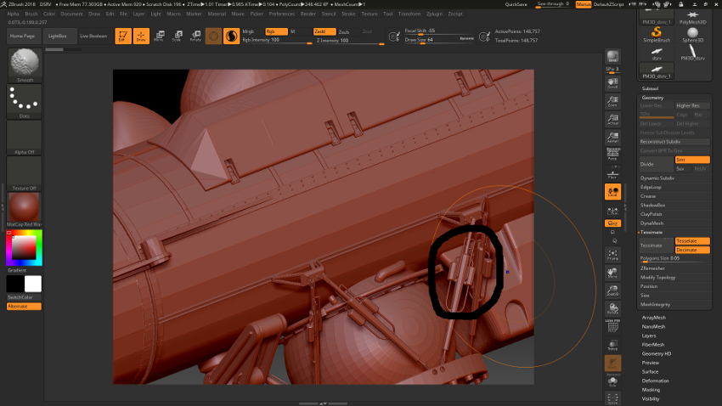The height and width of the screenshot is (406, 722).
Task: Click the Rotate view icon
Action: (x=613, y=308)
